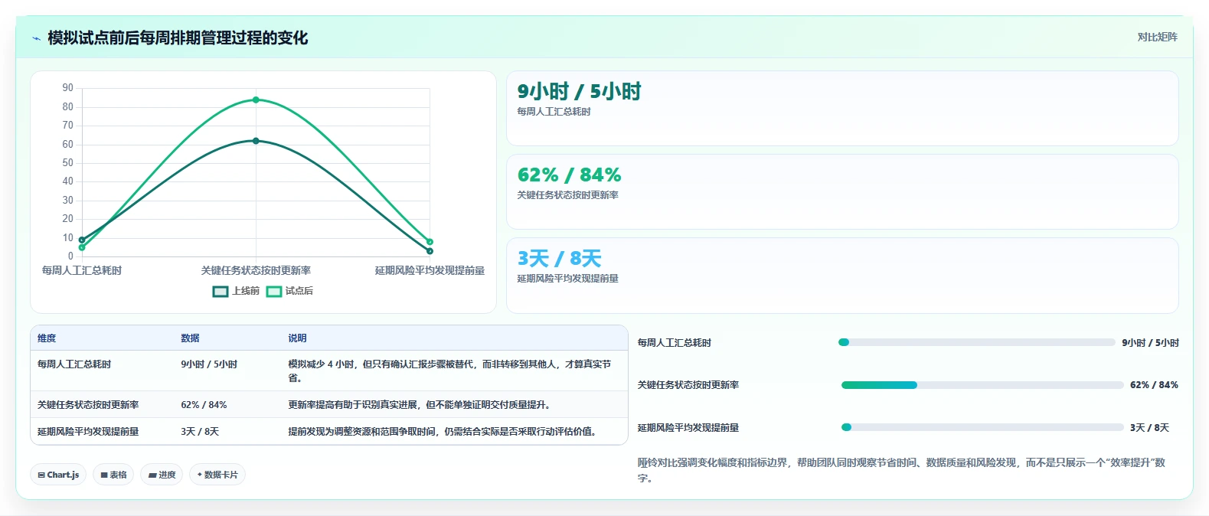Click the 延期风险平均发现提前量 label beside the progress bar

point(688,428)
